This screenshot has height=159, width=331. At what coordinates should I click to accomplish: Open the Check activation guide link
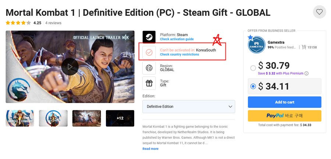(x=177, y=39)
